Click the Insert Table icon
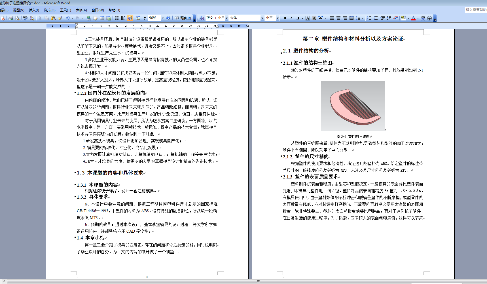Screen dimensions: 487x284 click(x=102, y=18)
